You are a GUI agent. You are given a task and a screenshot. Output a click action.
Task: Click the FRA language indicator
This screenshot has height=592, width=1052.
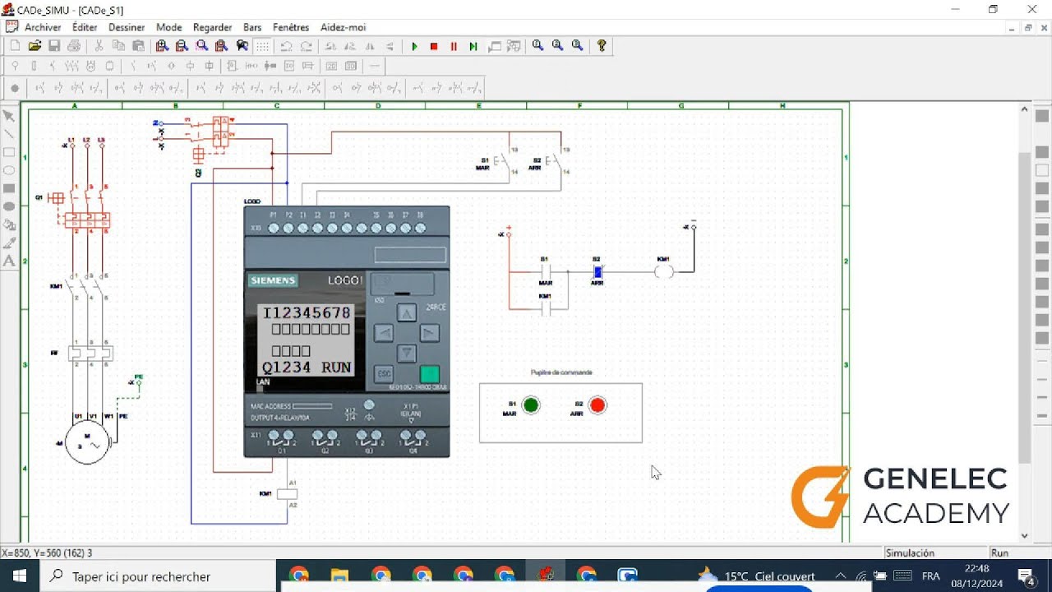pos(931,576)
